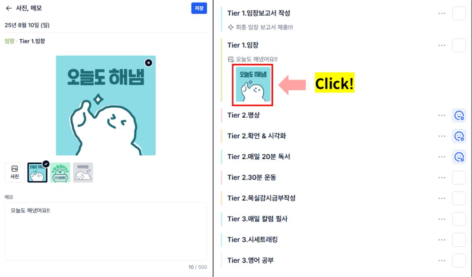The height and width of the screenshot is (277, 472).
Task: Check the box for Tier 1.임장
Action: coord(459,45)
